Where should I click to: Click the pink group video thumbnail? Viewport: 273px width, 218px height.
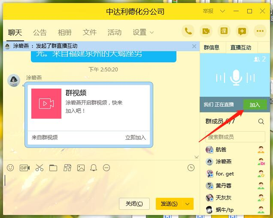(x=46, y=104)
